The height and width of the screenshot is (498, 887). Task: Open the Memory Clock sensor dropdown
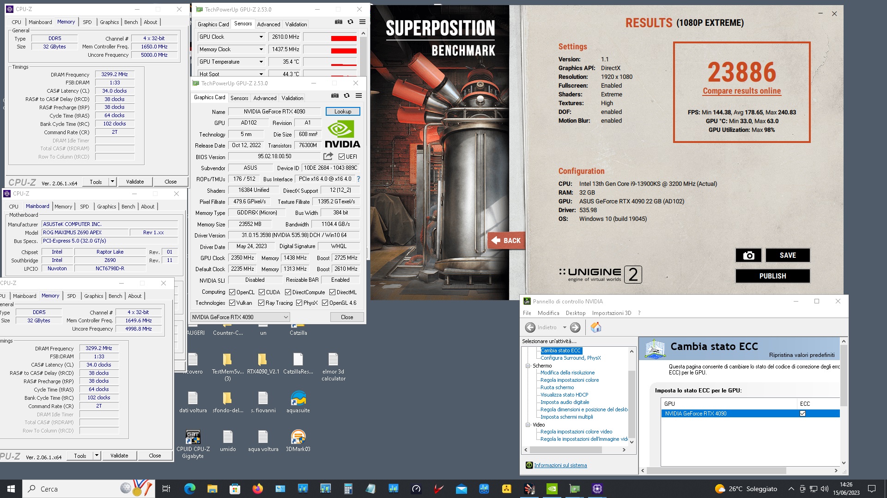pyautogui.click(x=261, y=49)
